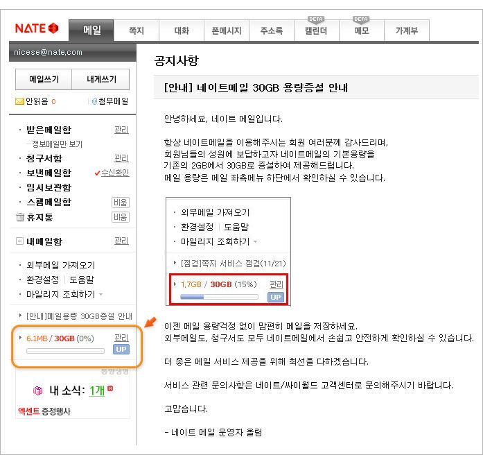Switch to the 메모 beta tab
The image size is (483, 455).
(361, 31)
